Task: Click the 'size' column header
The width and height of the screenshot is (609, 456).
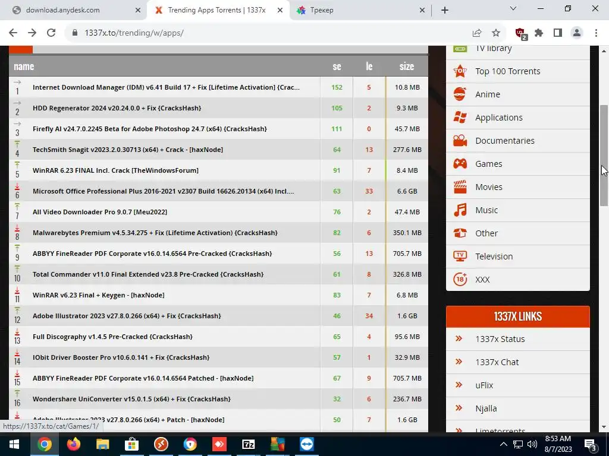Action: click(407, 66)
